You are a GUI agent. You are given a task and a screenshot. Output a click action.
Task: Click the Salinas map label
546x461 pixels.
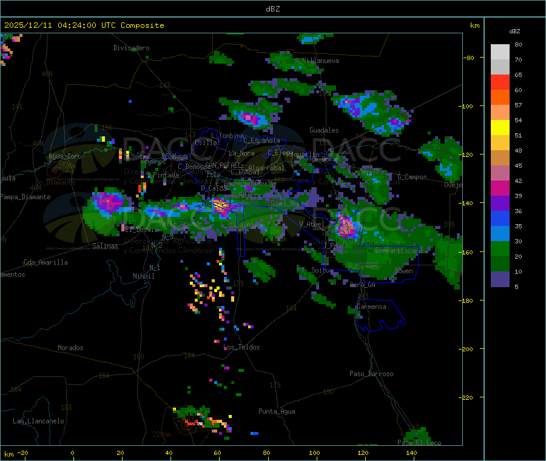pos(105,246)
